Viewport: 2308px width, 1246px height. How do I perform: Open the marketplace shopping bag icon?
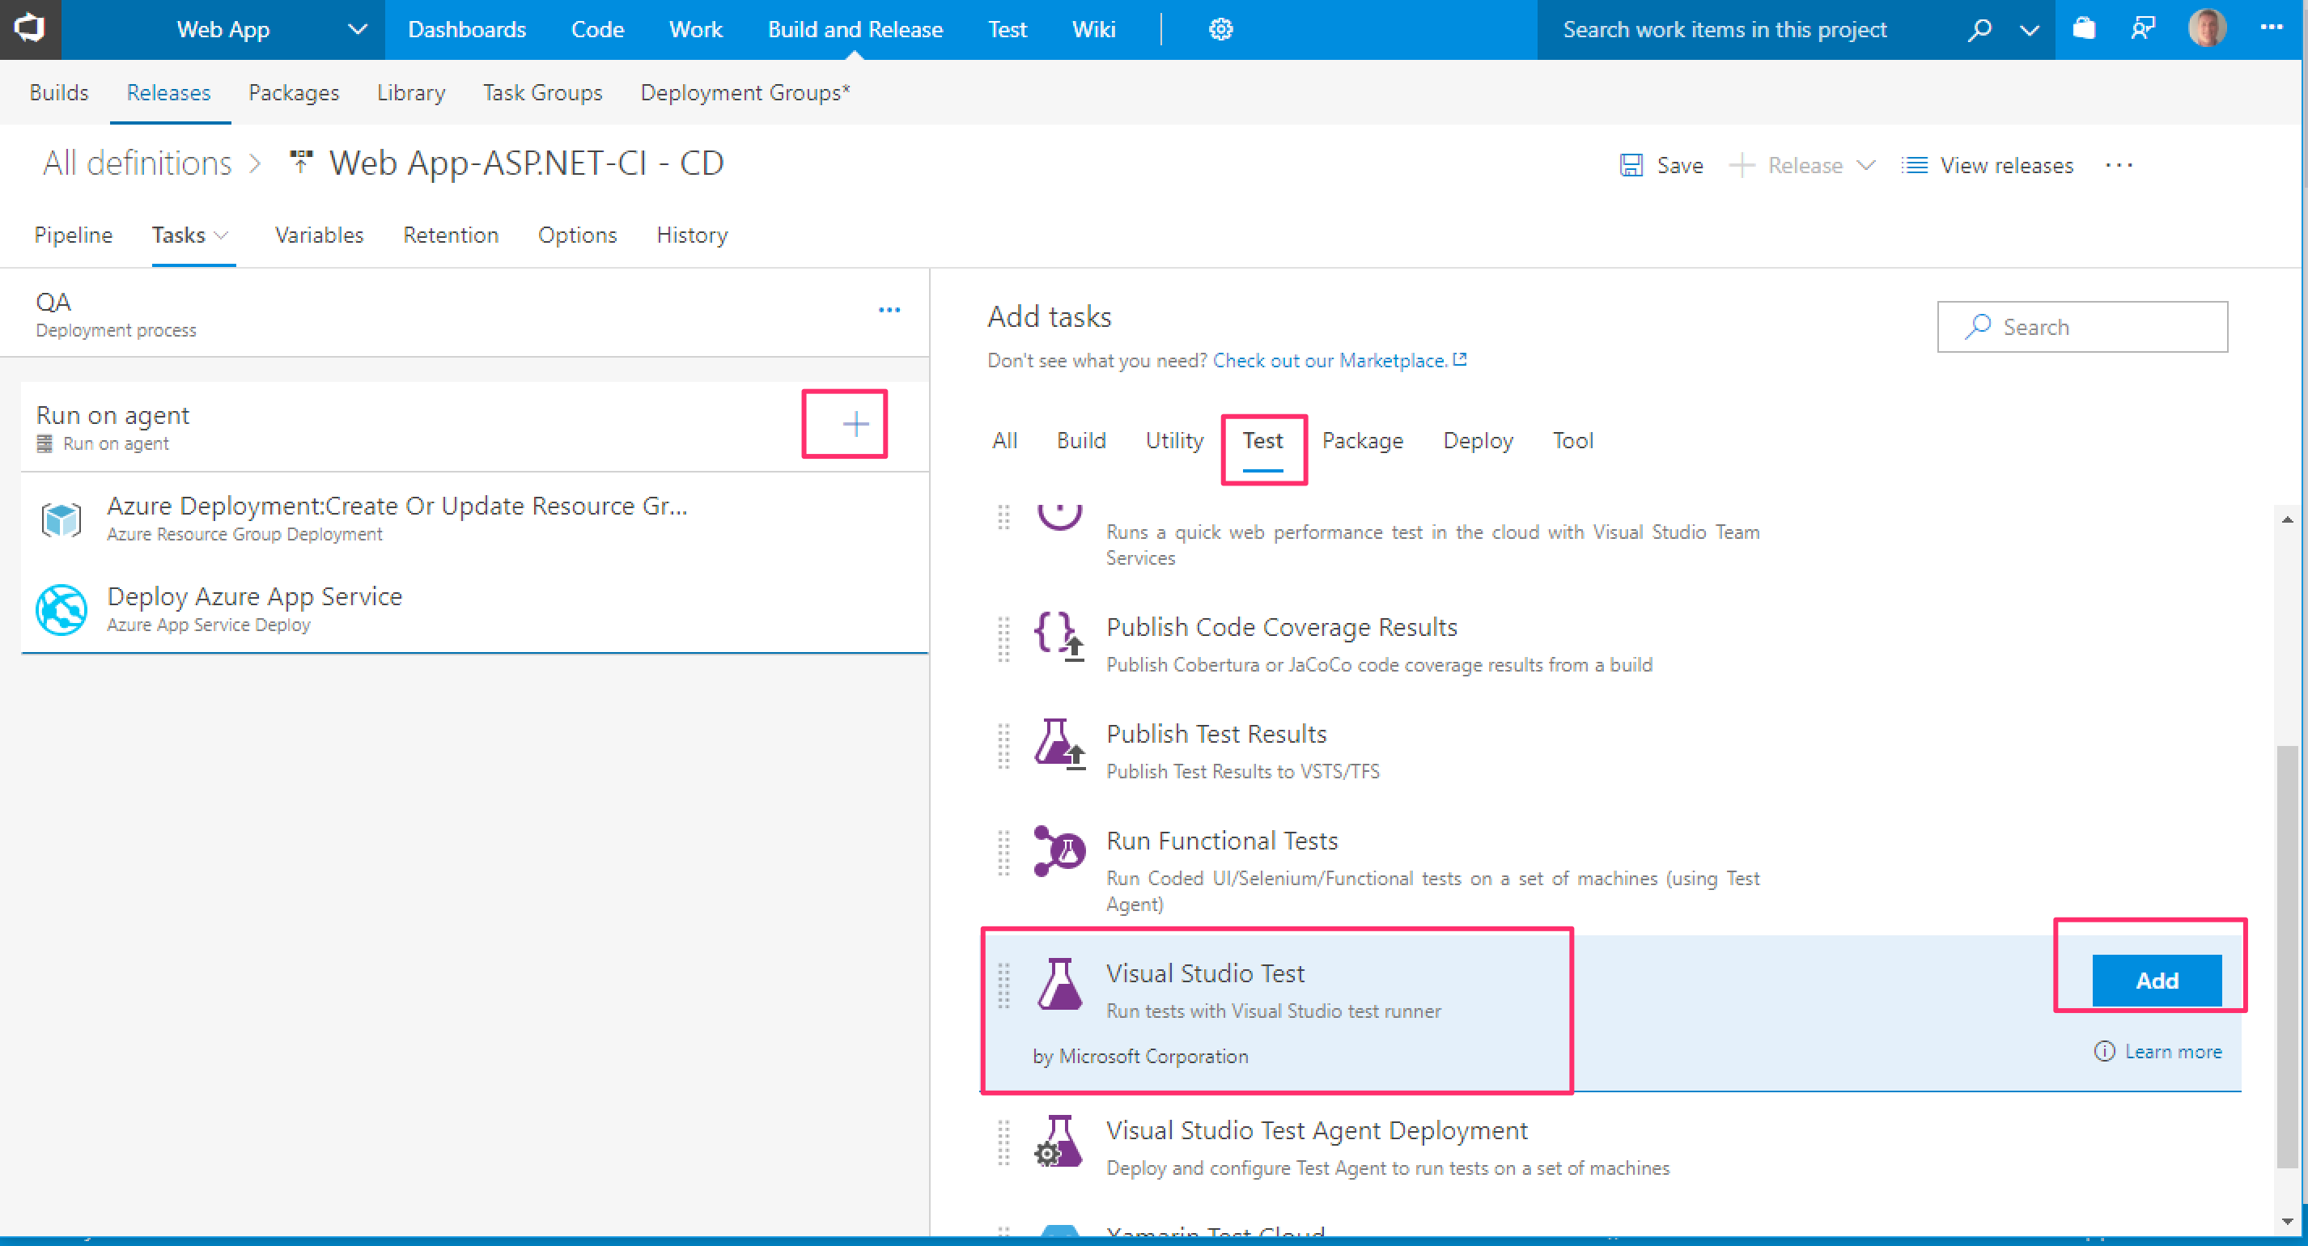coord(2084,30)
